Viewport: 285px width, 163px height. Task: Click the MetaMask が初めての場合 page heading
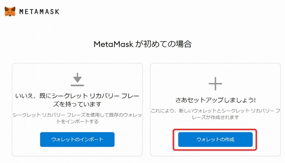point(143,44)
